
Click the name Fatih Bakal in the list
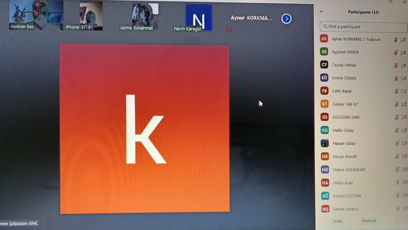point(341,91)
